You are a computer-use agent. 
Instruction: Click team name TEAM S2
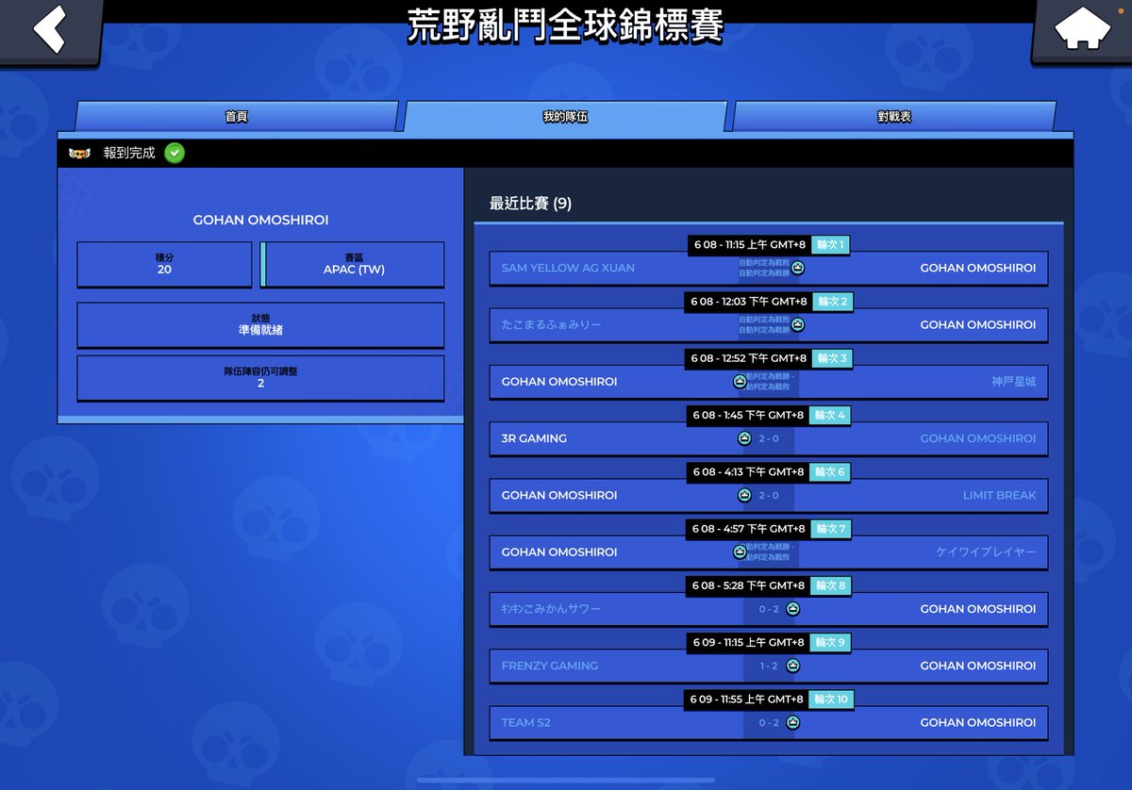click(525, 722)
